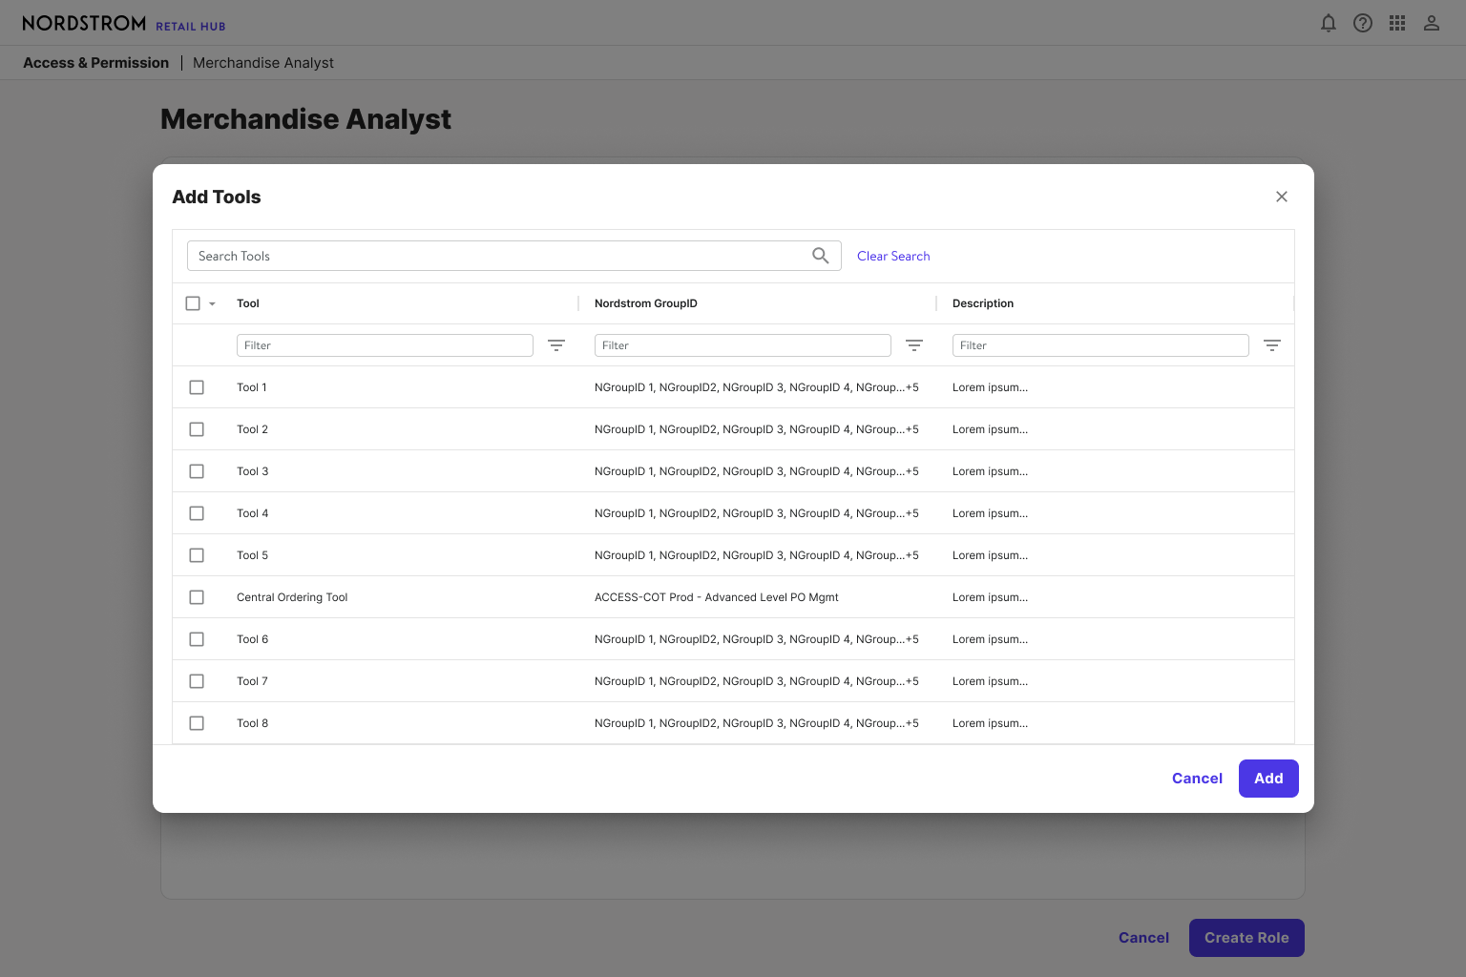This screenshot has width=1466, height=977.
Task: Open the Access & Permission breadcrumb
Action: [95, 63]
